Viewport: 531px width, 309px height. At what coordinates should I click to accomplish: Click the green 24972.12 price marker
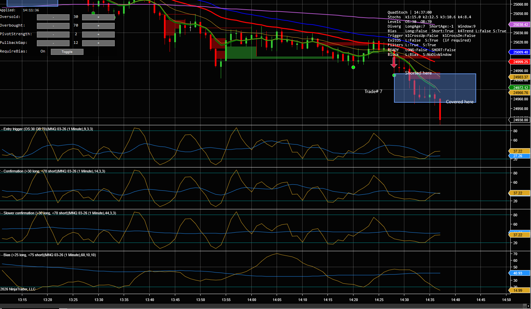(520, 88)
